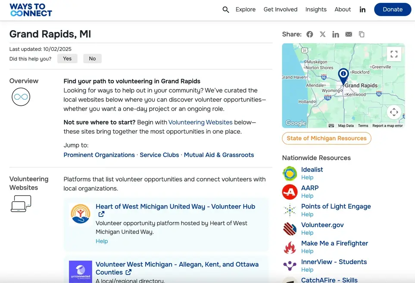Jump to Prominent Organizations via its link
This screenshot has width=415, height=283.
[99, 155]
